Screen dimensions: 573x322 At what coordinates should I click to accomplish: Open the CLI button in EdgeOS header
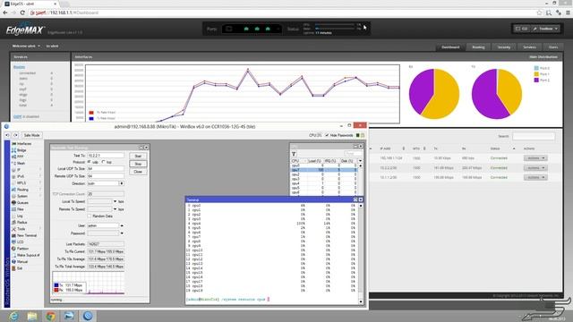(521, 29)
